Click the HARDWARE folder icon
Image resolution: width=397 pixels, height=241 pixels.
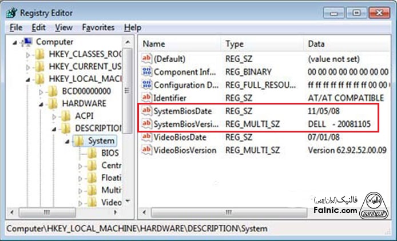(54, 103)
